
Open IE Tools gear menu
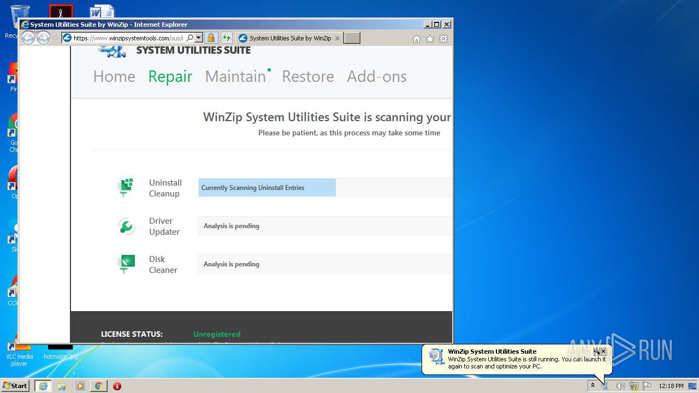point(443,39)
